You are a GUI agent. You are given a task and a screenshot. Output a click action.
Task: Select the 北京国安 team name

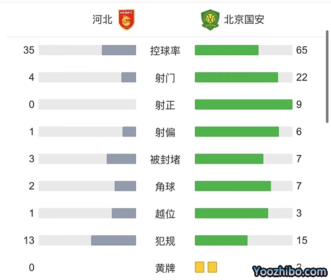[x=244, y=20]
